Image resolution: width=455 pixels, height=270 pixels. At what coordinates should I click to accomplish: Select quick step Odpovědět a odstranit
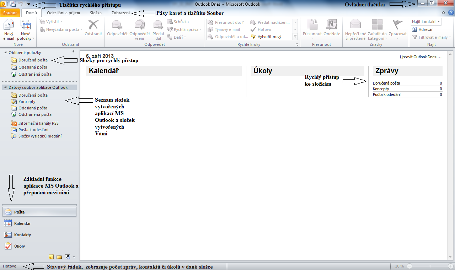click(x=228, y=37)
